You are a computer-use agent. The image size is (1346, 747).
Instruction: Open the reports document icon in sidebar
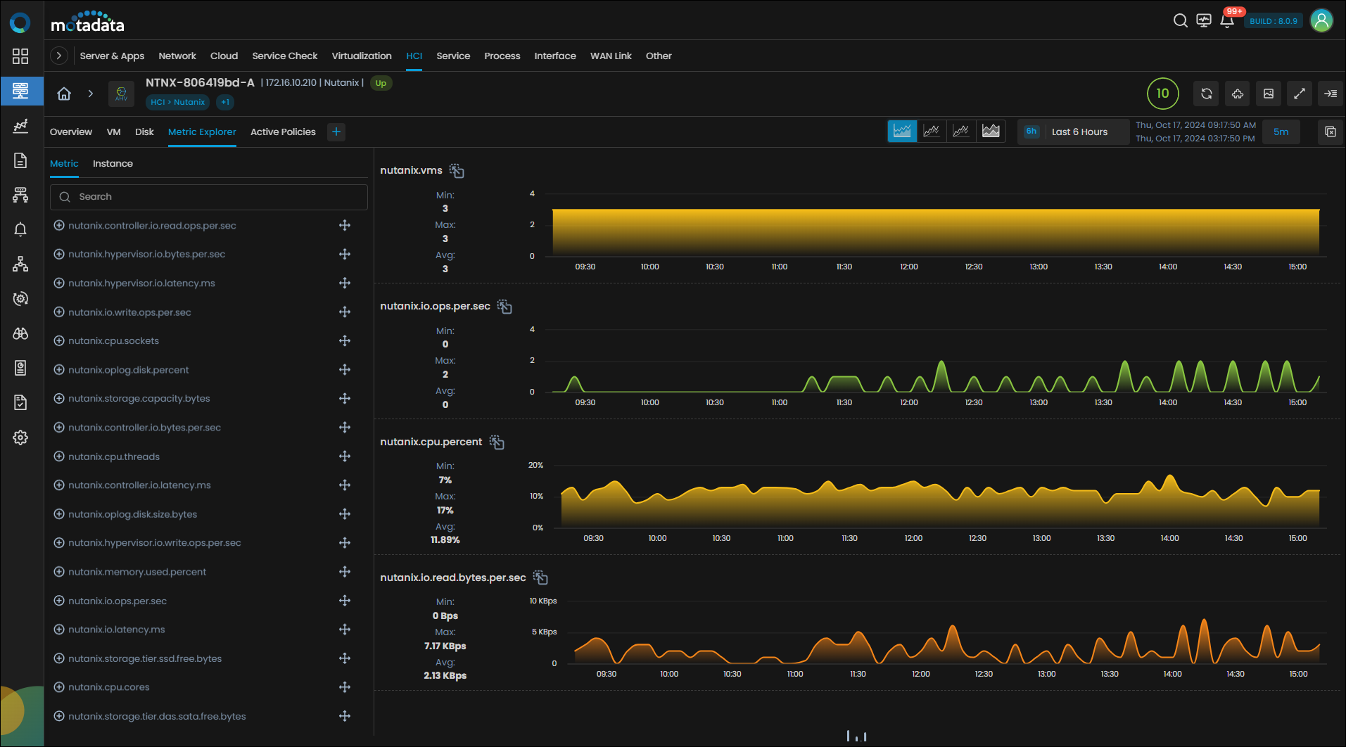coord(20,160)
